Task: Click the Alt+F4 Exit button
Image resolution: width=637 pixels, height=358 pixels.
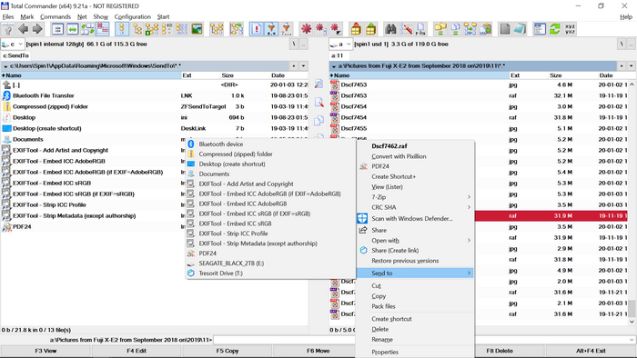Action: [591, 351]
